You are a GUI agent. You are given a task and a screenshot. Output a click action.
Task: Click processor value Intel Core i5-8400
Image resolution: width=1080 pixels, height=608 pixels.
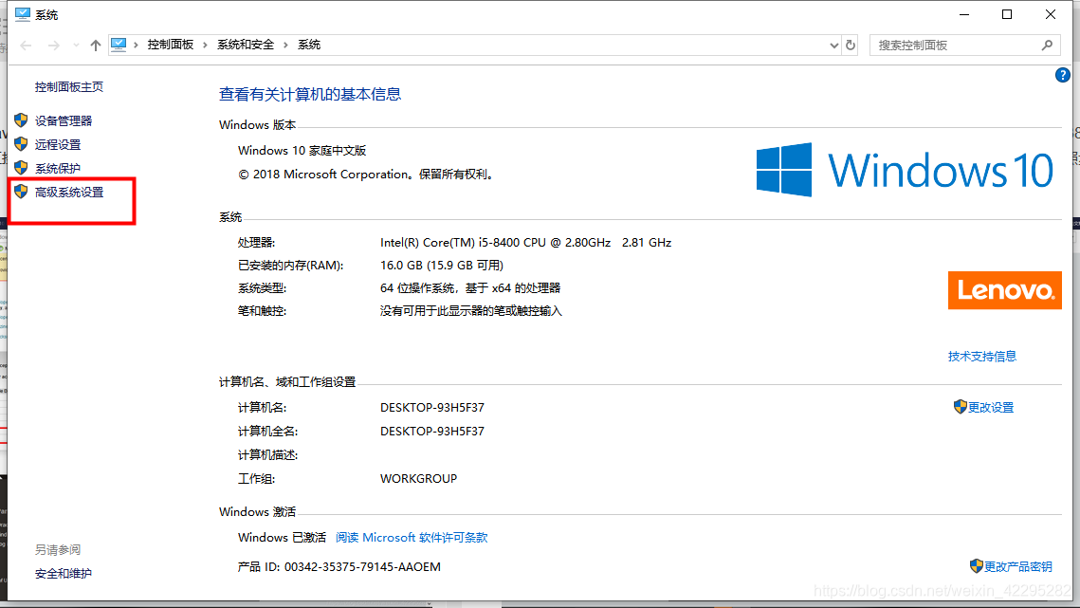pyautogui.click(x=525, y=243)
